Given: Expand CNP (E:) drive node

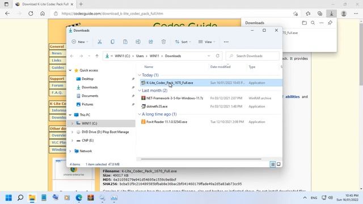Looking at the screenshot, I should pos(72,141).
